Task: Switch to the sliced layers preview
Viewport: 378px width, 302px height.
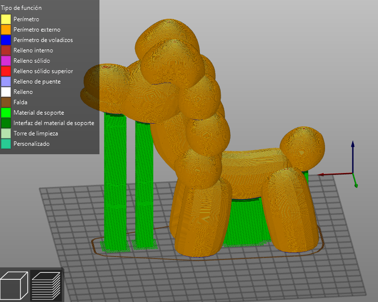Action: point(46,285)
